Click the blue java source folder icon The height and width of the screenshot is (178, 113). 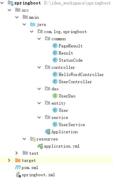(x=33, y=24)
